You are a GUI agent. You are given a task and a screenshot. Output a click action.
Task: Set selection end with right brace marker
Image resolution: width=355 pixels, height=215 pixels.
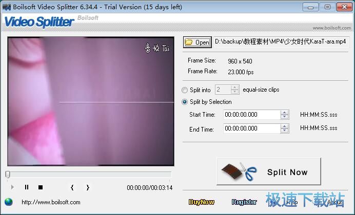point(88,187)
